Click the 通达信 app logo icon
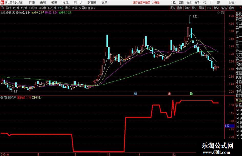 tap(2, 3)
